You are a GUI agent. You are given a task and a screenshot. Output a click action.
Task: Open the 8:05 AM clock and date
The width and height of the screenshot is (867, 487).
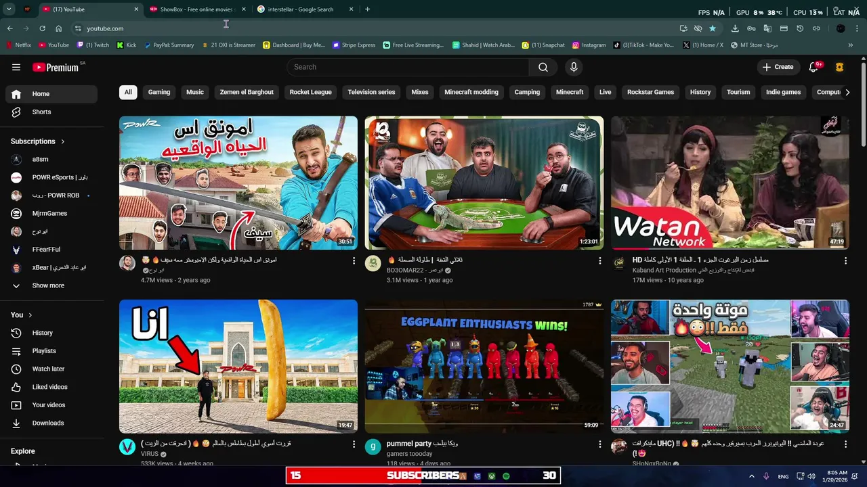[837, 476]
